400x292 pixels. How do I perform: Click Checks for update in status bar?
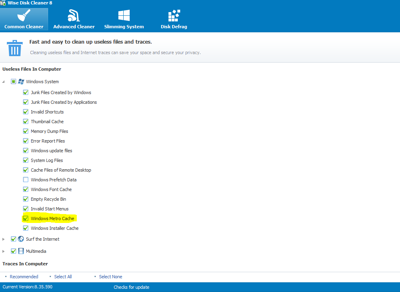click(x=131, y=287)
